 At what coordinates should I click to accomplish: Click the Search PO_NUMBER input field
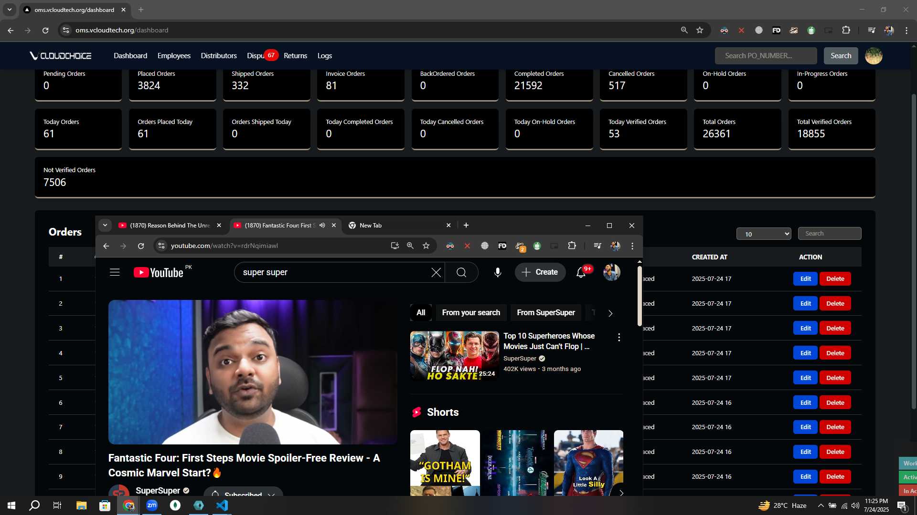(766, 56)
